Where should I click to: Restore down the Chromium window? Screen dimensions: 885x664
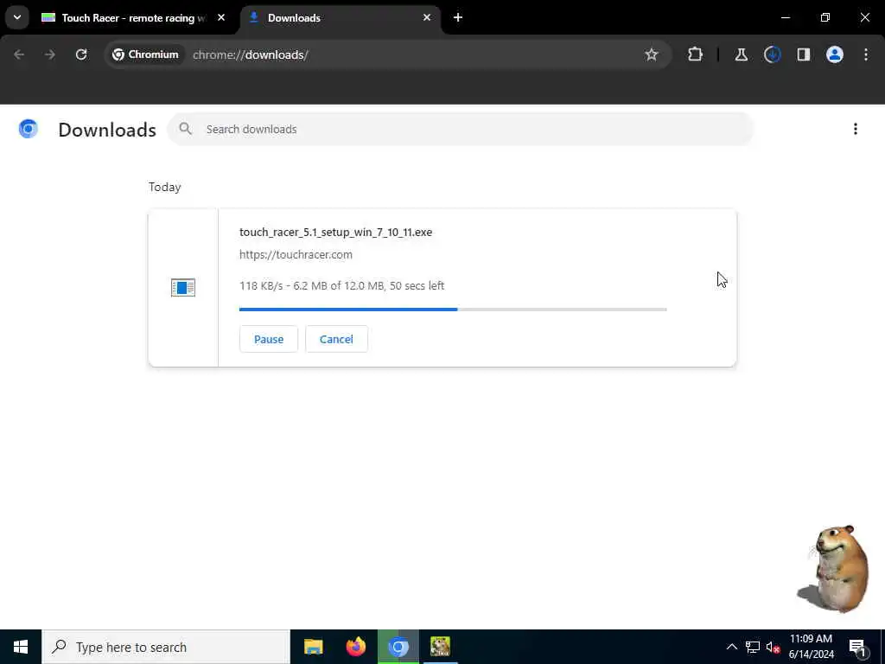(825, 17)
